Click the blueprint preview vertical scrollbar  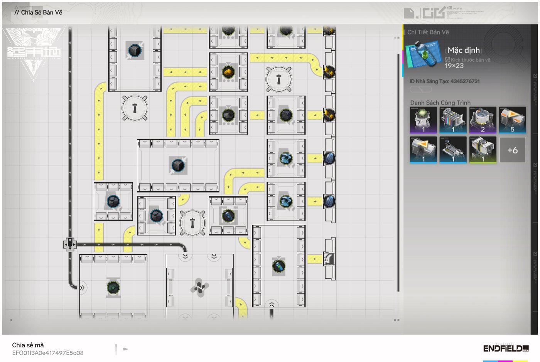pos(398,173)
